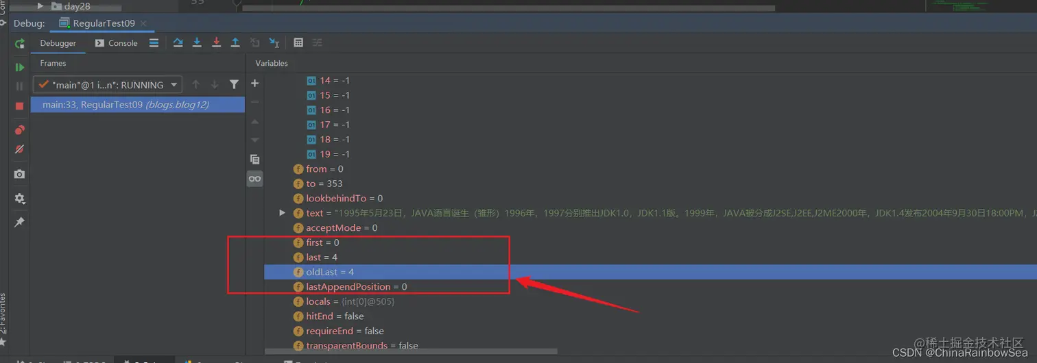Click Step Into blue down-arrow icon
Viewport: 1037px width, 363px height.
pos(197,42)
